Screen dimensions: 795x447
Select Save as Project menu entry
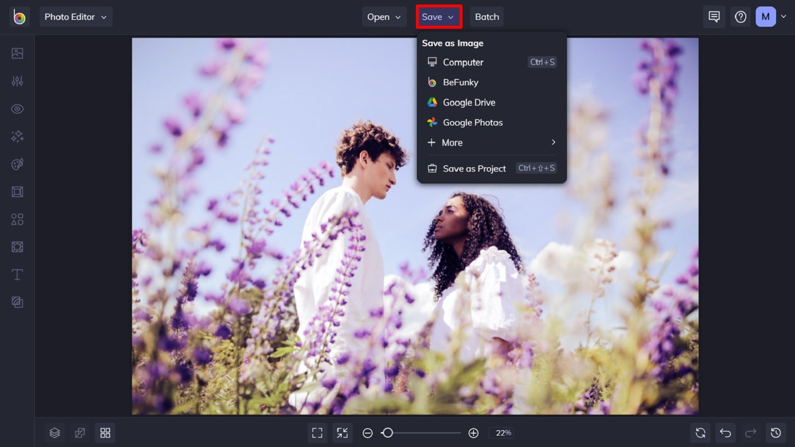pyautogui.click(x=474, y=168)
